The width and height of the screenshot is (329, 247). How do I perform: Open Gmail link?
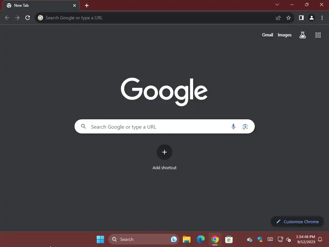coord(268,35)
